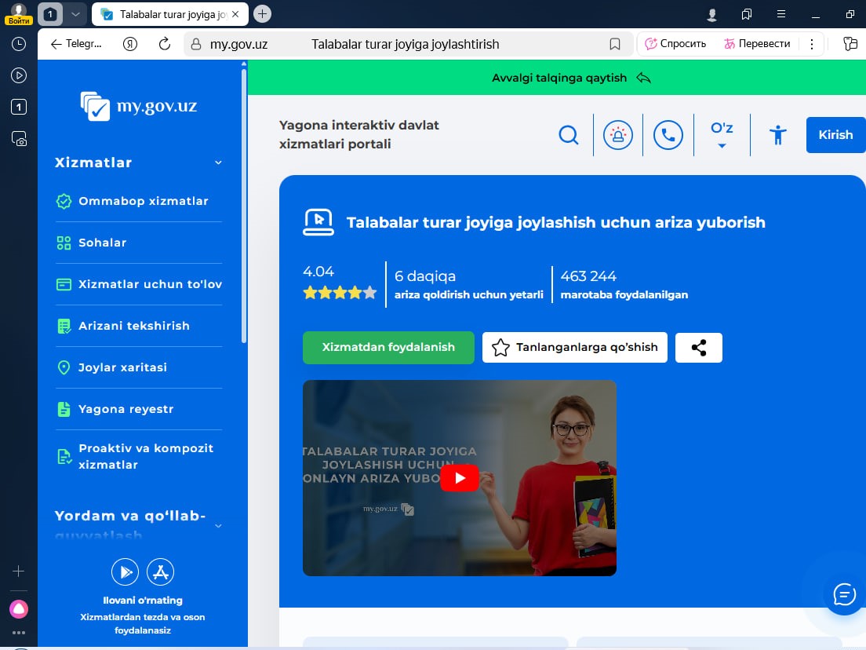The width and height of the screenshot is (866, 650).
Task: Rate using the fifth gray star
Action: (369, 294)
